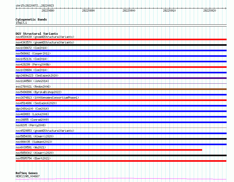Open variant nsv9205 (Perry2008)
Image resolution: width=234 pixels, height=182 pixels.
click(x=31, y=125)
